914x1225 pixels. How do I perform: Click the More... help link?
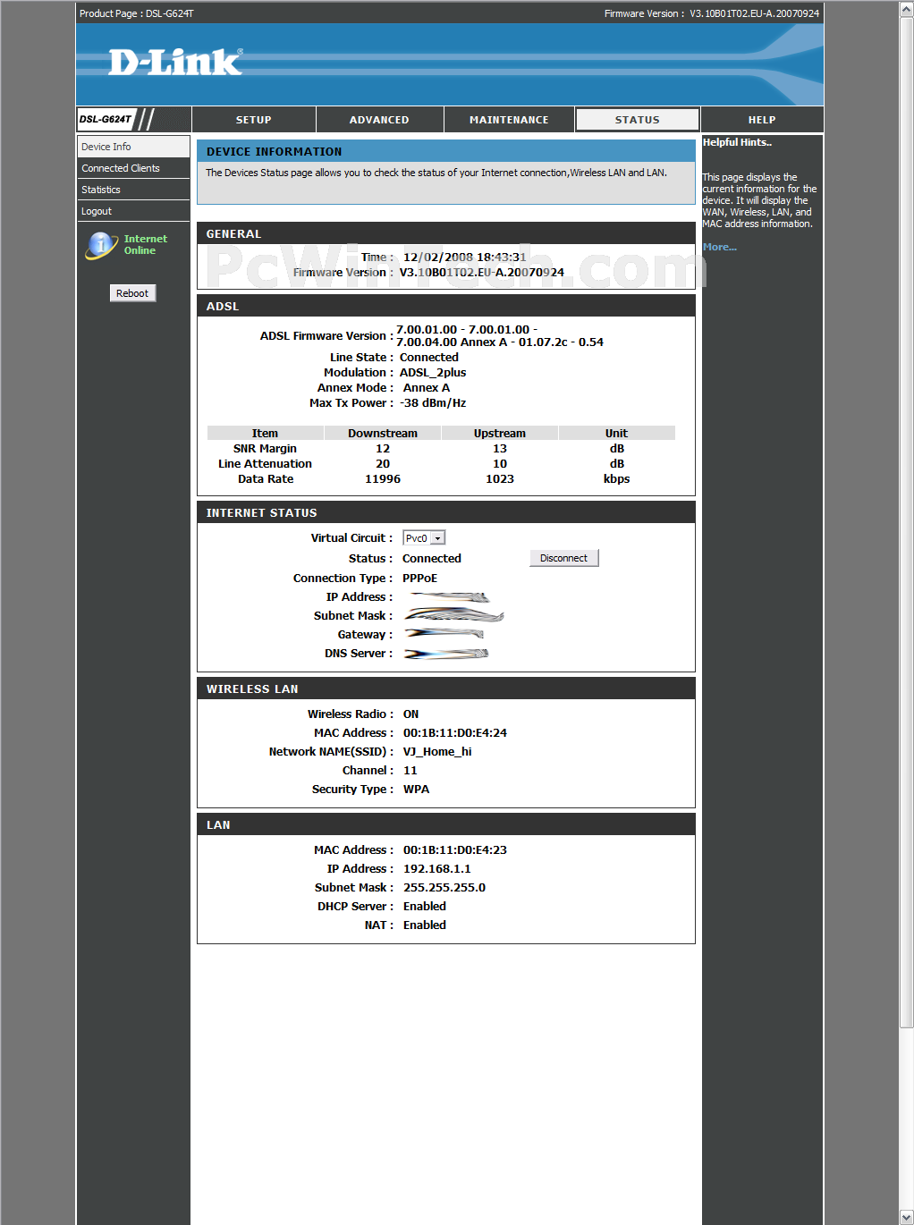point(720,247)
